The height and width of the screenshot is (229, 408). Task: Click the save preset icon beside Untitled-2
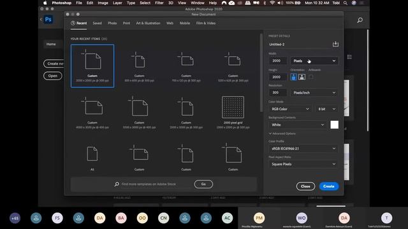click(x=335, y=44)
